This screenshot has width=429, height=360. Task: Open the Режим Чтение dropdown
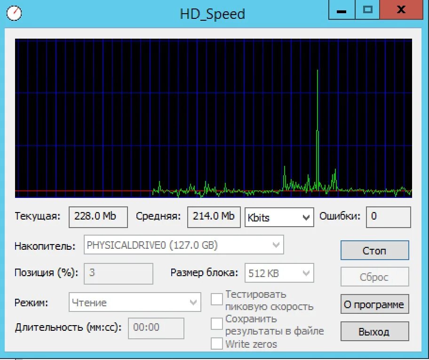(135, 302)
